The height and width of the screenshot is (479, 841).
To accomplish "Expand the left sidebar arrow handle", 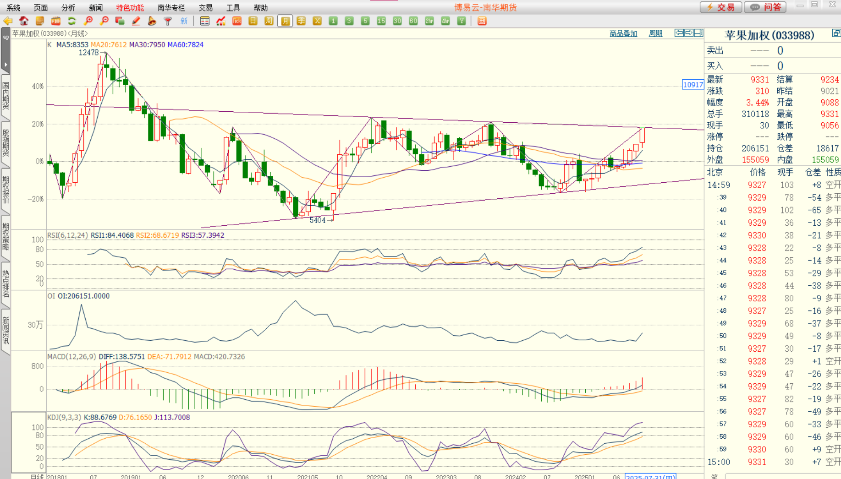I will (x=5, y=65).
